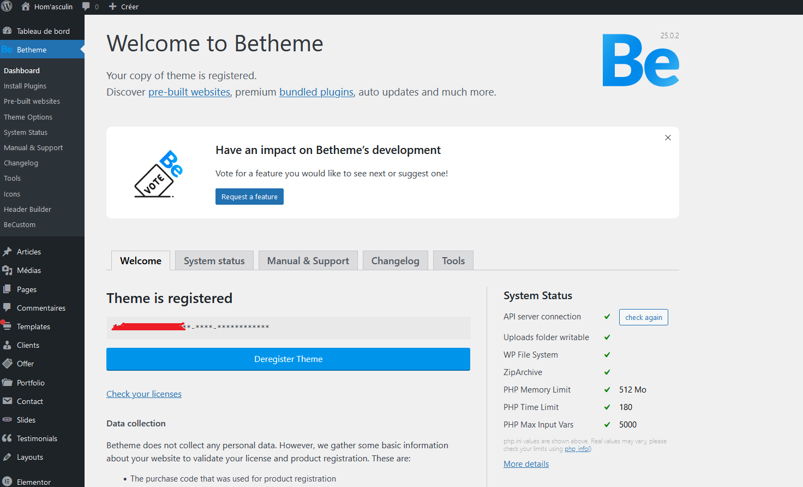
Task: Click the 25.0.2 version number
Action: tap(670, 35)
